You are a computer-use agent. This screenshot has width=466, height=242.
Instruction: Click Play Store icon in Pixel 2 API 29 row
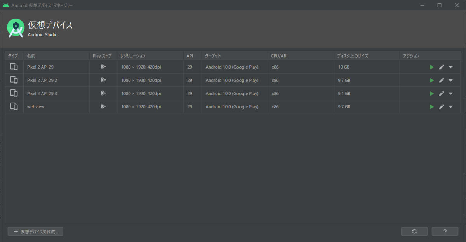103,67
